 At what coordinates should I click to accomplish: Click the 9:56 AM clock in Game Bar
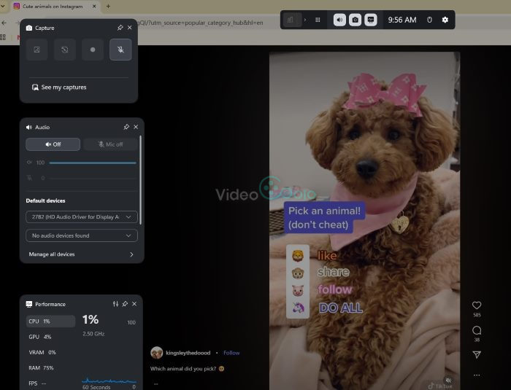click(402, 20)
